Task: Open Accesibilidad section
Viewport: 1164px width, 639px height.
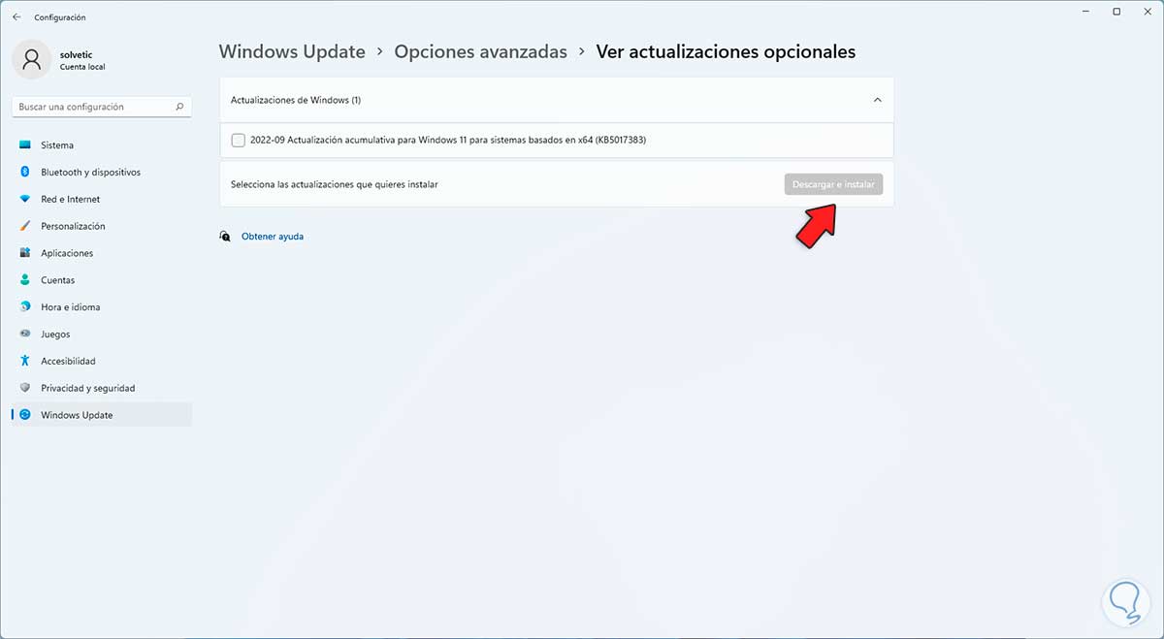Action: pos(102,361)
